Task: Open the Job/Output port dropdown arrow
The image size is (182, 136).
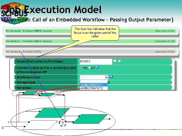Action: pyautogui.click(x=106, y=77)
